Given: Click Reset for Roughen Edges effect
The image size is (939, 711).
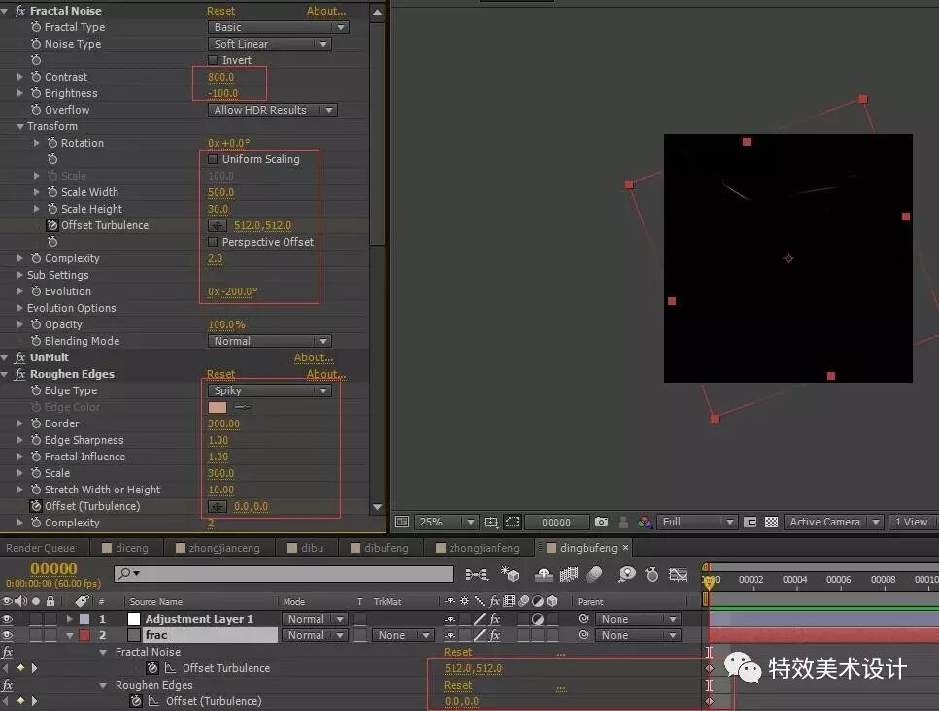Looking at the screenshot, I should tap(221, 374).
